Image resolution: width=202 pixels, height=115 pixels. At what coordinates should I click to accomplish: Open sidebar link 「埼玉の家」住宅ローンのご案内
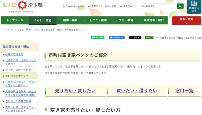coord(21,62)
